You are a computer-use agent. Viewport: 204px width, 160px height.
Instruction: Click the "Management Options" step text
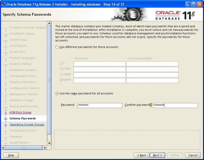pyautogui.click(x=24, y=94)
